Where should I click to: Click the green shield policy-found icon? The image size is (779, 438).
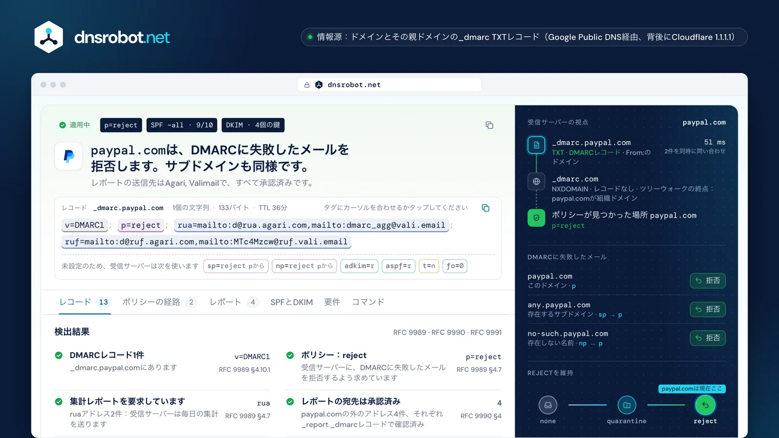click(536, 218)
